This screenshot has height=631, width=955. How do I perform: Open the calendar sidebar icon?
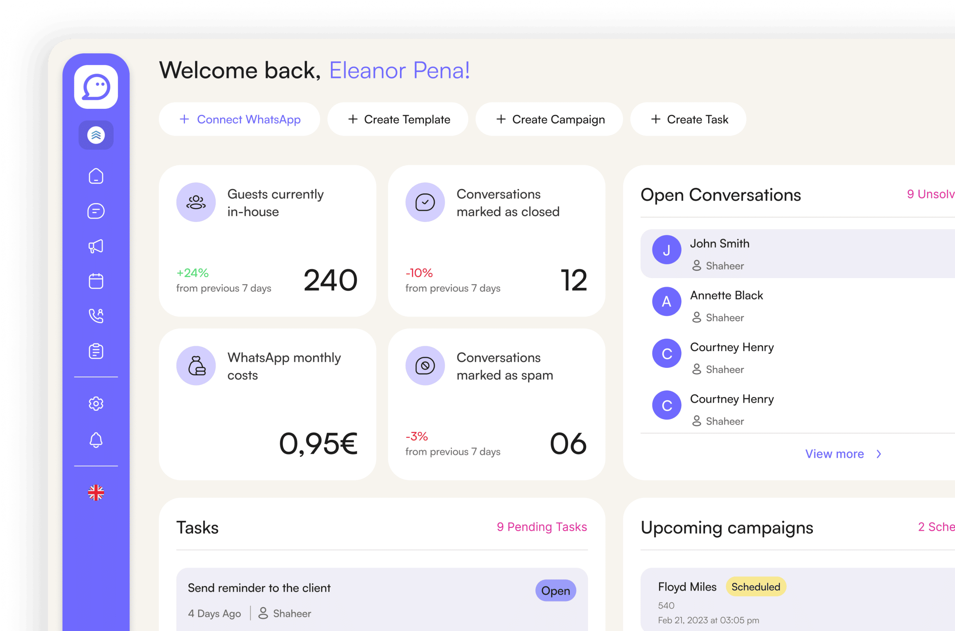96,281
